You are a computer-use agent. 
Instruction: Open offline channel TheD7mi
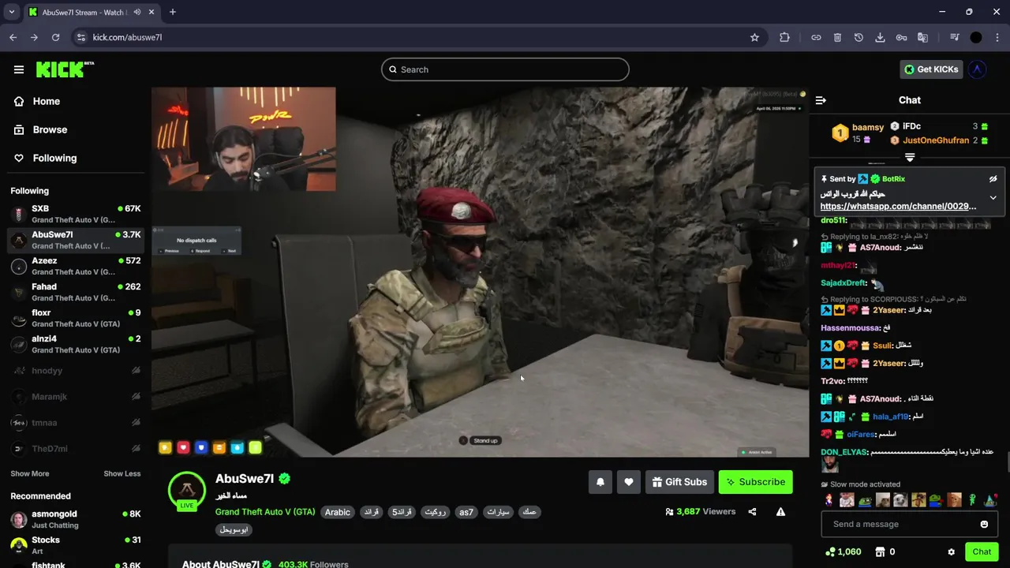(x=75, y=449)
